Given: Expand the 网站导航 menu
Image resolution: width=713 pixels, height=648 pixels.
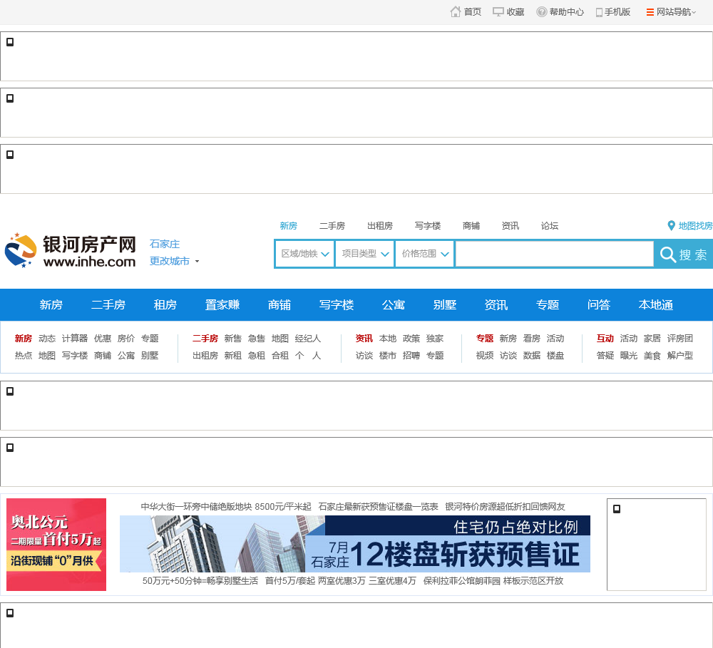Looking at the screenshot, I should click(x=676, y=12).
